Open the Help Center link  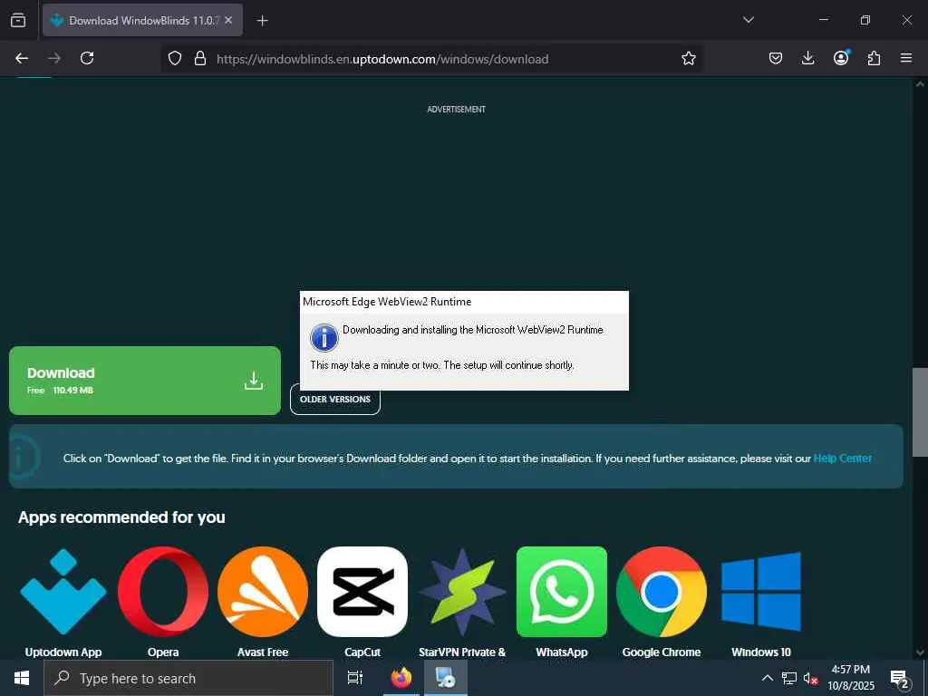click(842, 458)
